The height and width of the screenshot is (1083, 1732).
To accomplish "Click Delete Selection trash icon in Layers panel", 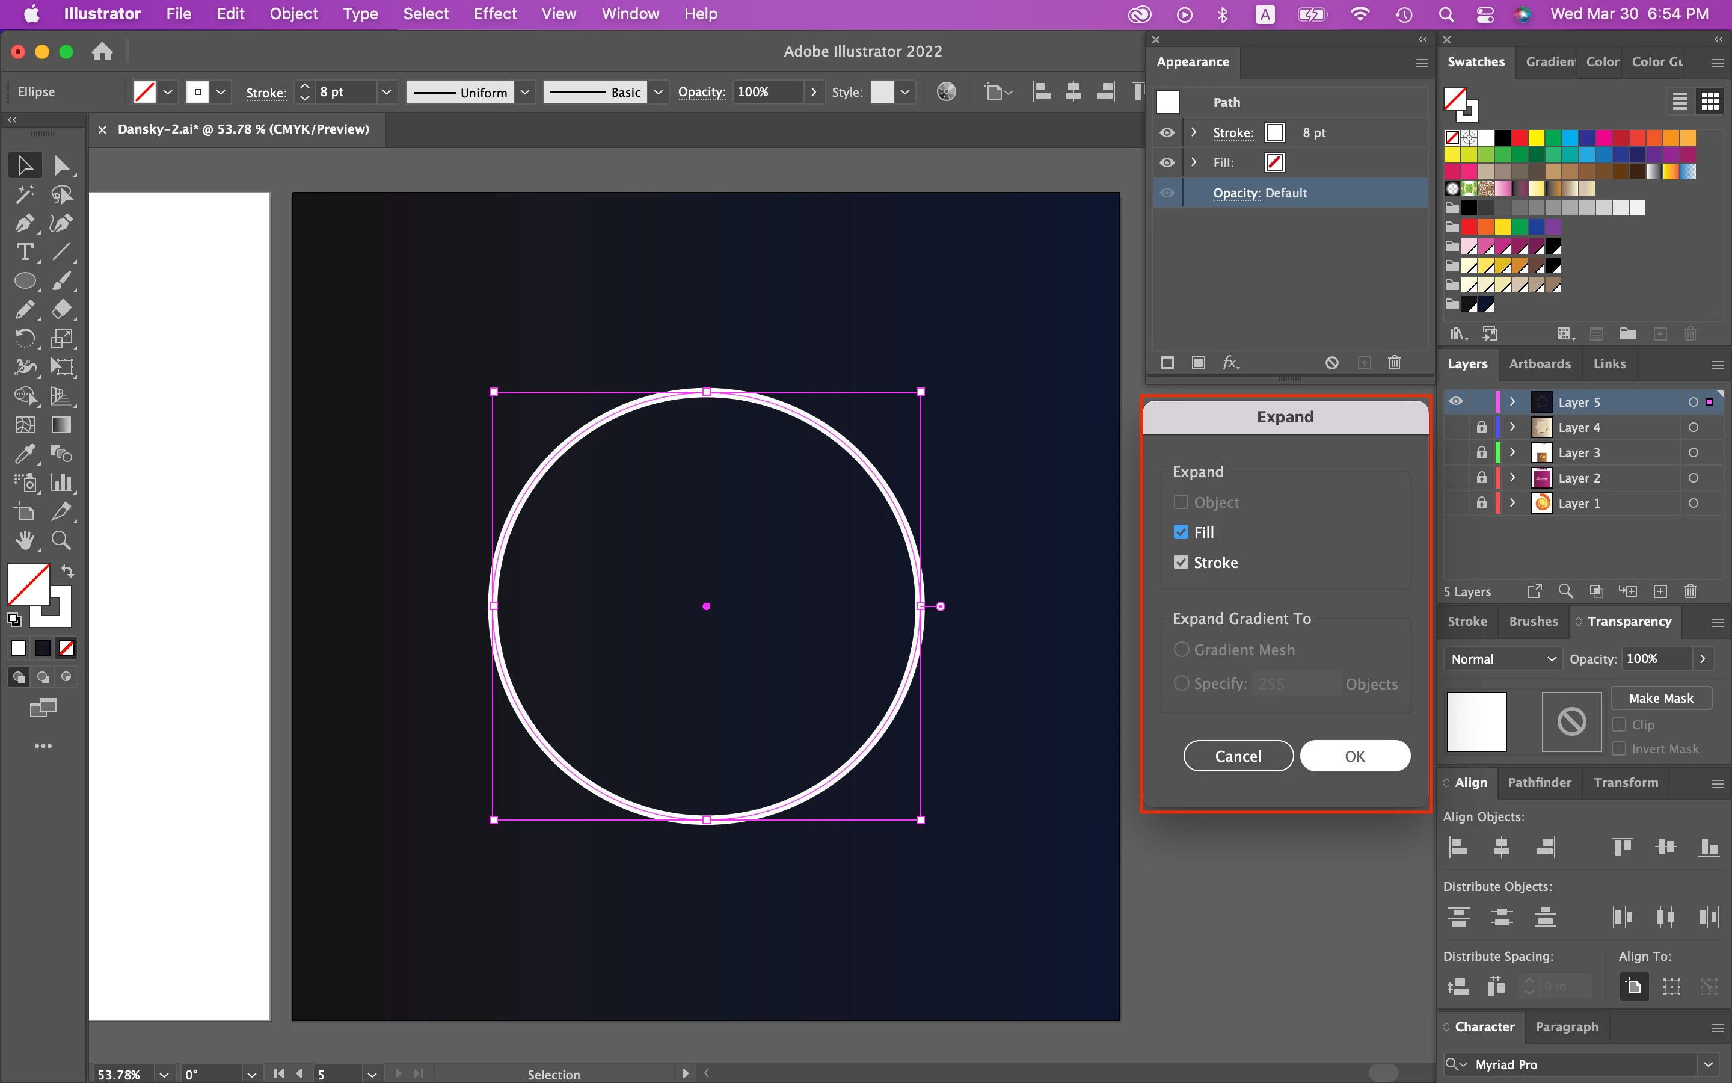I will (x=1691, y=591).
